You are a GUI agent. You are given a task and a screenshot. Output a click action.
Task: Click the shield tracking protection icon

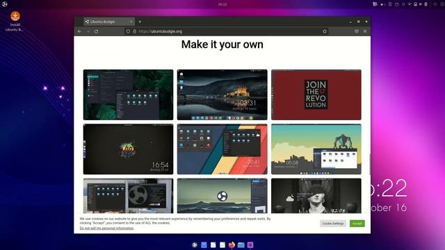click(128, 31)
